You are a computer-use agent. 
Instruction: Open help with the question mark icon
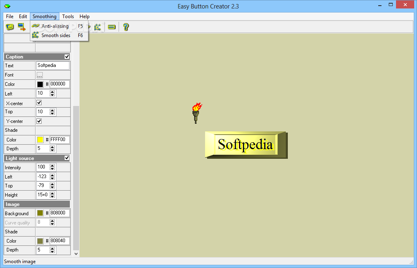coord(126,27)
